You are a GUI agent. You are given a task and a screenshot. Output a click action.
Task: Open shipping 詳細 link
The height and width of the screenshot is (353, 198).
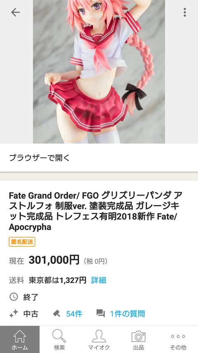point(99,280)
